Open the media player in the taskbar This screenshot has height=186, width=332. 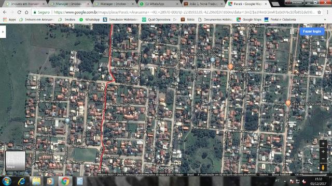pos(50,181)
